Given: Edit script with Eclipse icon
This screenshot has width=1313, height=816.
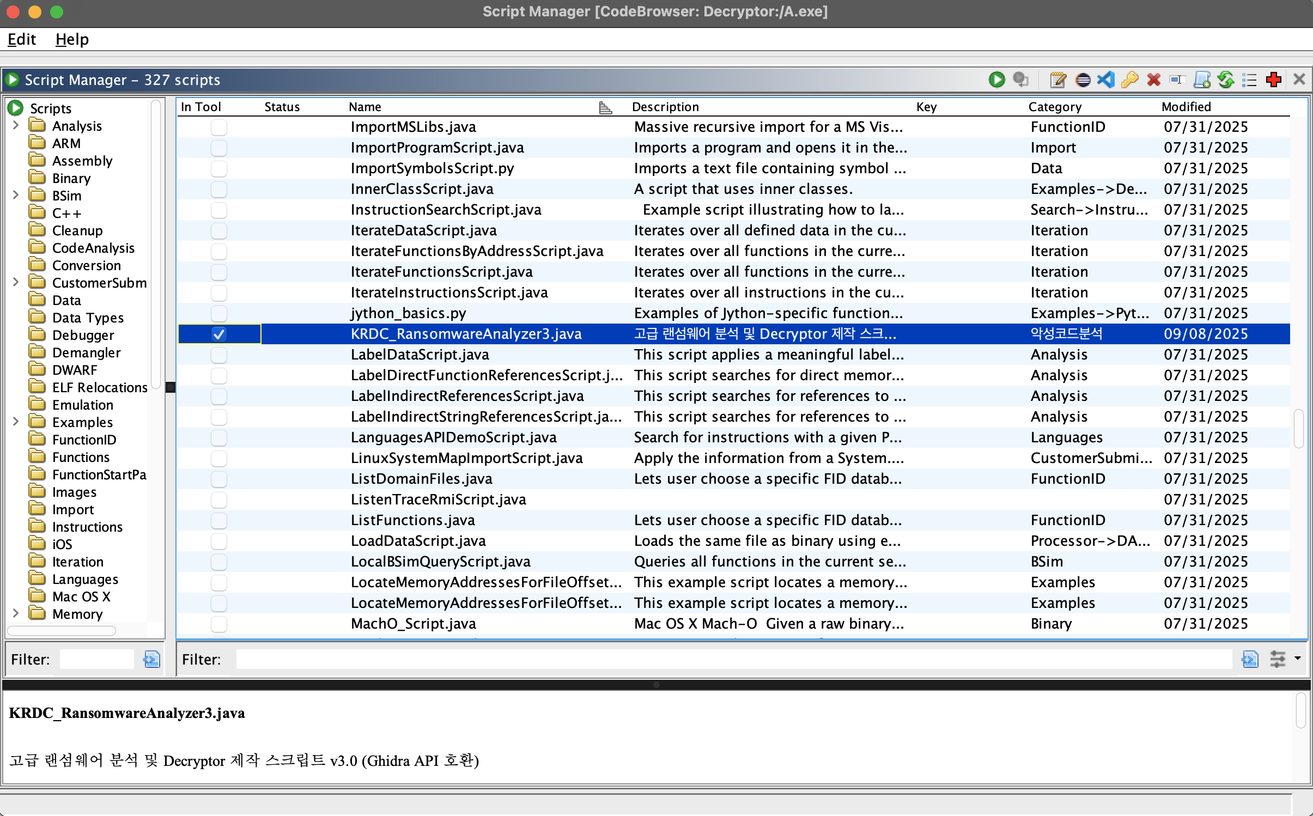Looking at the screenshot, I should [1083, 80].
